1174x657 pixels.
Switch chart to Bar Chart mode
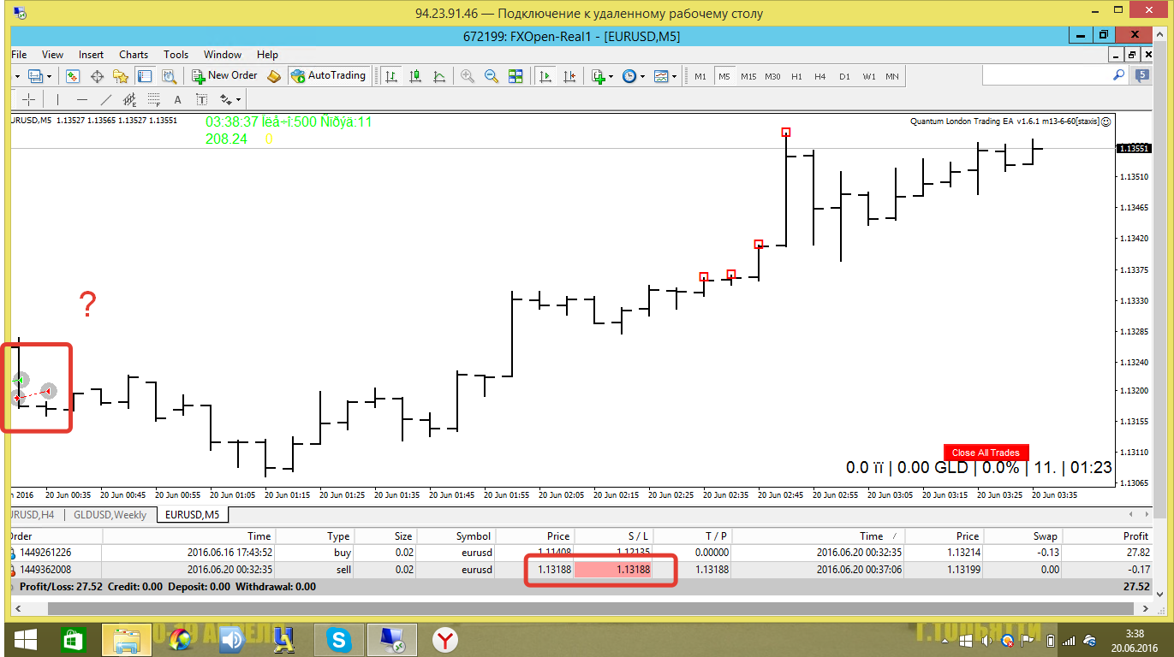[x=391, y=76]
